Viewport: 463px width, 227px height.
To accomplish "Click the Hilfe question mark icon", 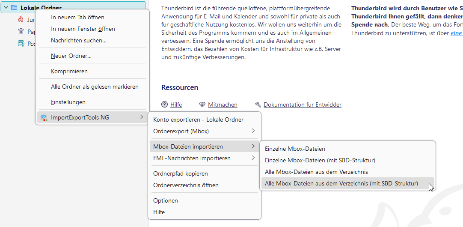I will click(165, 105).
